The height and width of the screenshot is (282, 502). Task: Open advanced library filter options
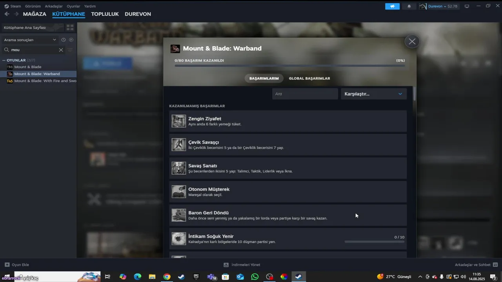pos(70,50)
